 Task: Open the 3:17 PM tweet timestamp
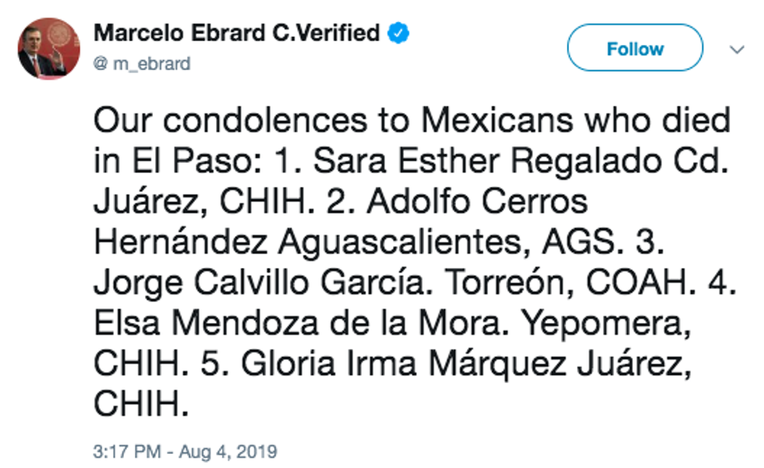pos(129,452)
